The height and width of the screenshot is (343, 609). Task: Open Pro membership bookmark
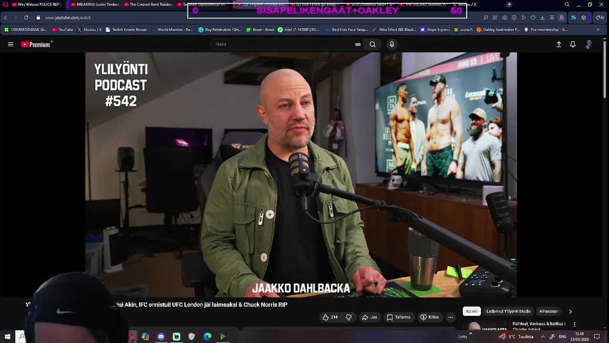point(545,30)
